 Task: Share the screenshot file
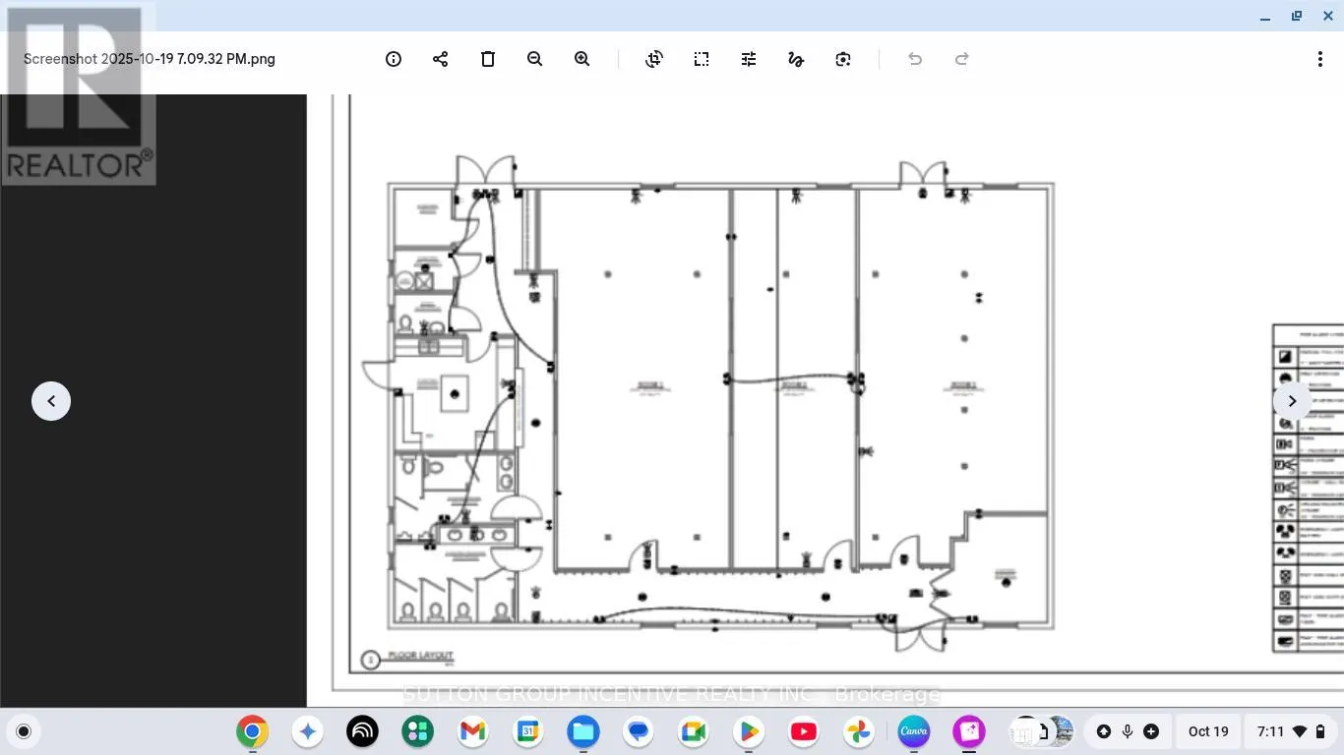pyautogui.click(x=441, y=59)
